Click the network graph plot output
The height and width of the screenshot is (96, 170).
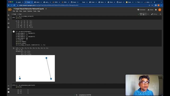[35, 68]
